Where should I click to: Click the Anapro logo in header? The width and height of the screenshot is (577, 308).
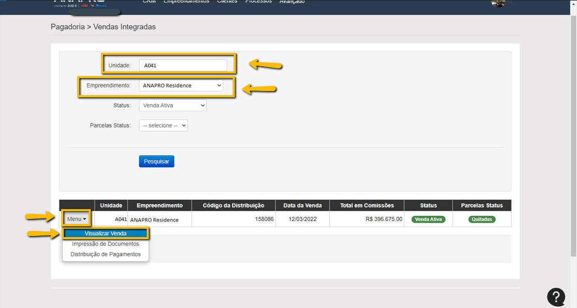(80, 3)
